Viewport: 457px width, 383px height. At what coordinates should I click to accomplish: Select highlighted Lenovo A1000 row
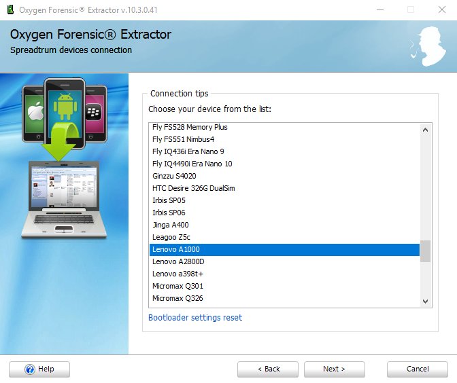tap(284, 249)
